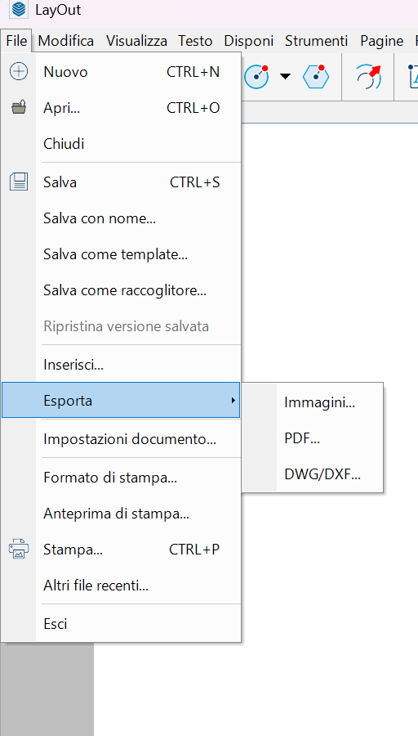The image size is (418, 736).
Task: Select the two-point arc tool icon
Action: pyautogui.click(x=257, y=76)
